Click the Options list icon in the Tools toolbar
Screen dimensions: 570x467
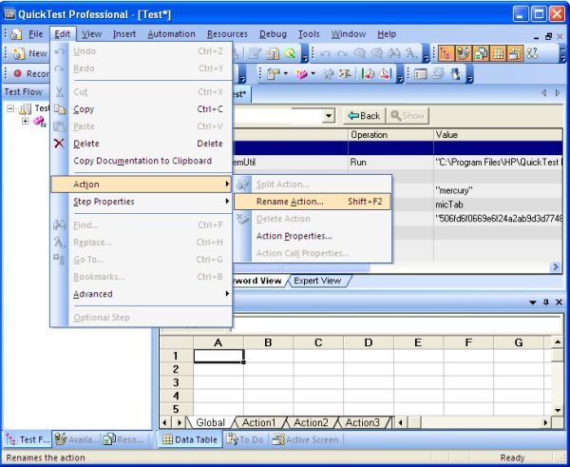421,74
